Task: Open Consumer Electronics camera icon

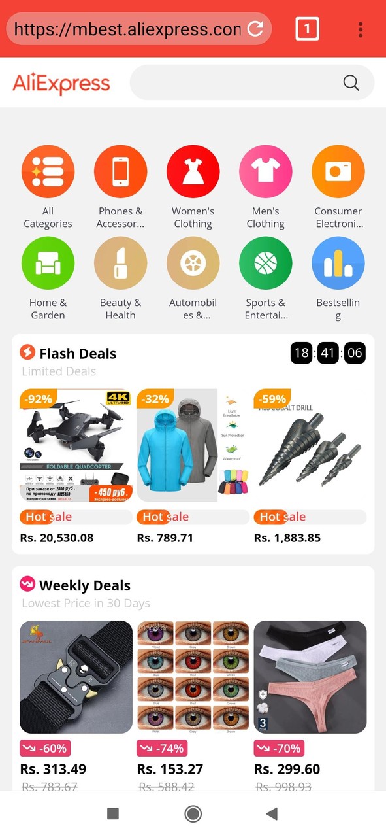Action: 338,171
